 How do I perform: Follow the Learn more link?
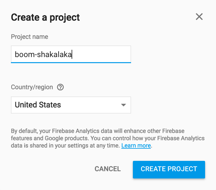coord(136,146)
